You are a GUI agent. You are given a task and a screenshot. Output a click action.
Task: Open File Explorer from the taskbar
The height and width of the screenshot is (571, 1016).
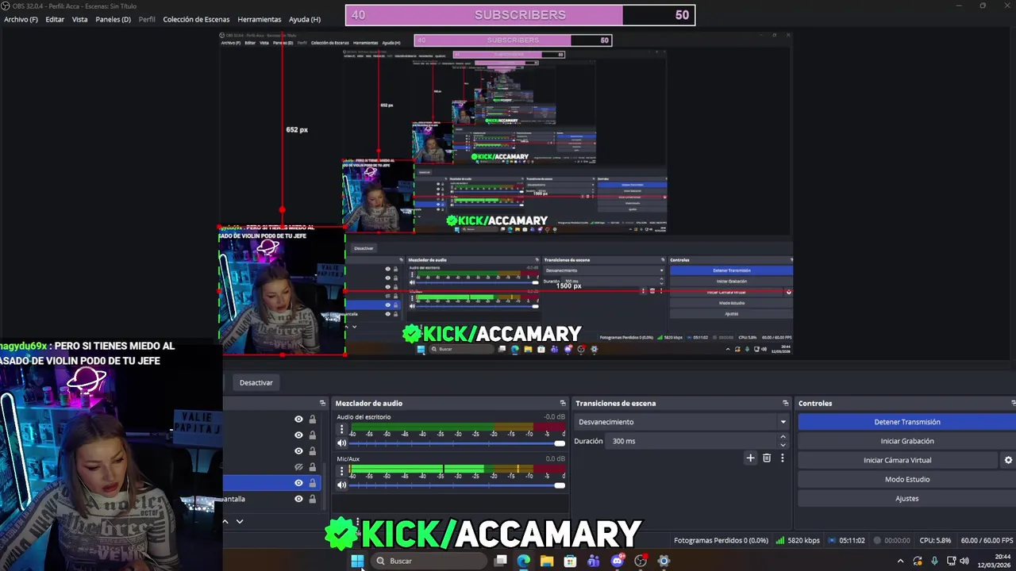(x=547, y=561)
